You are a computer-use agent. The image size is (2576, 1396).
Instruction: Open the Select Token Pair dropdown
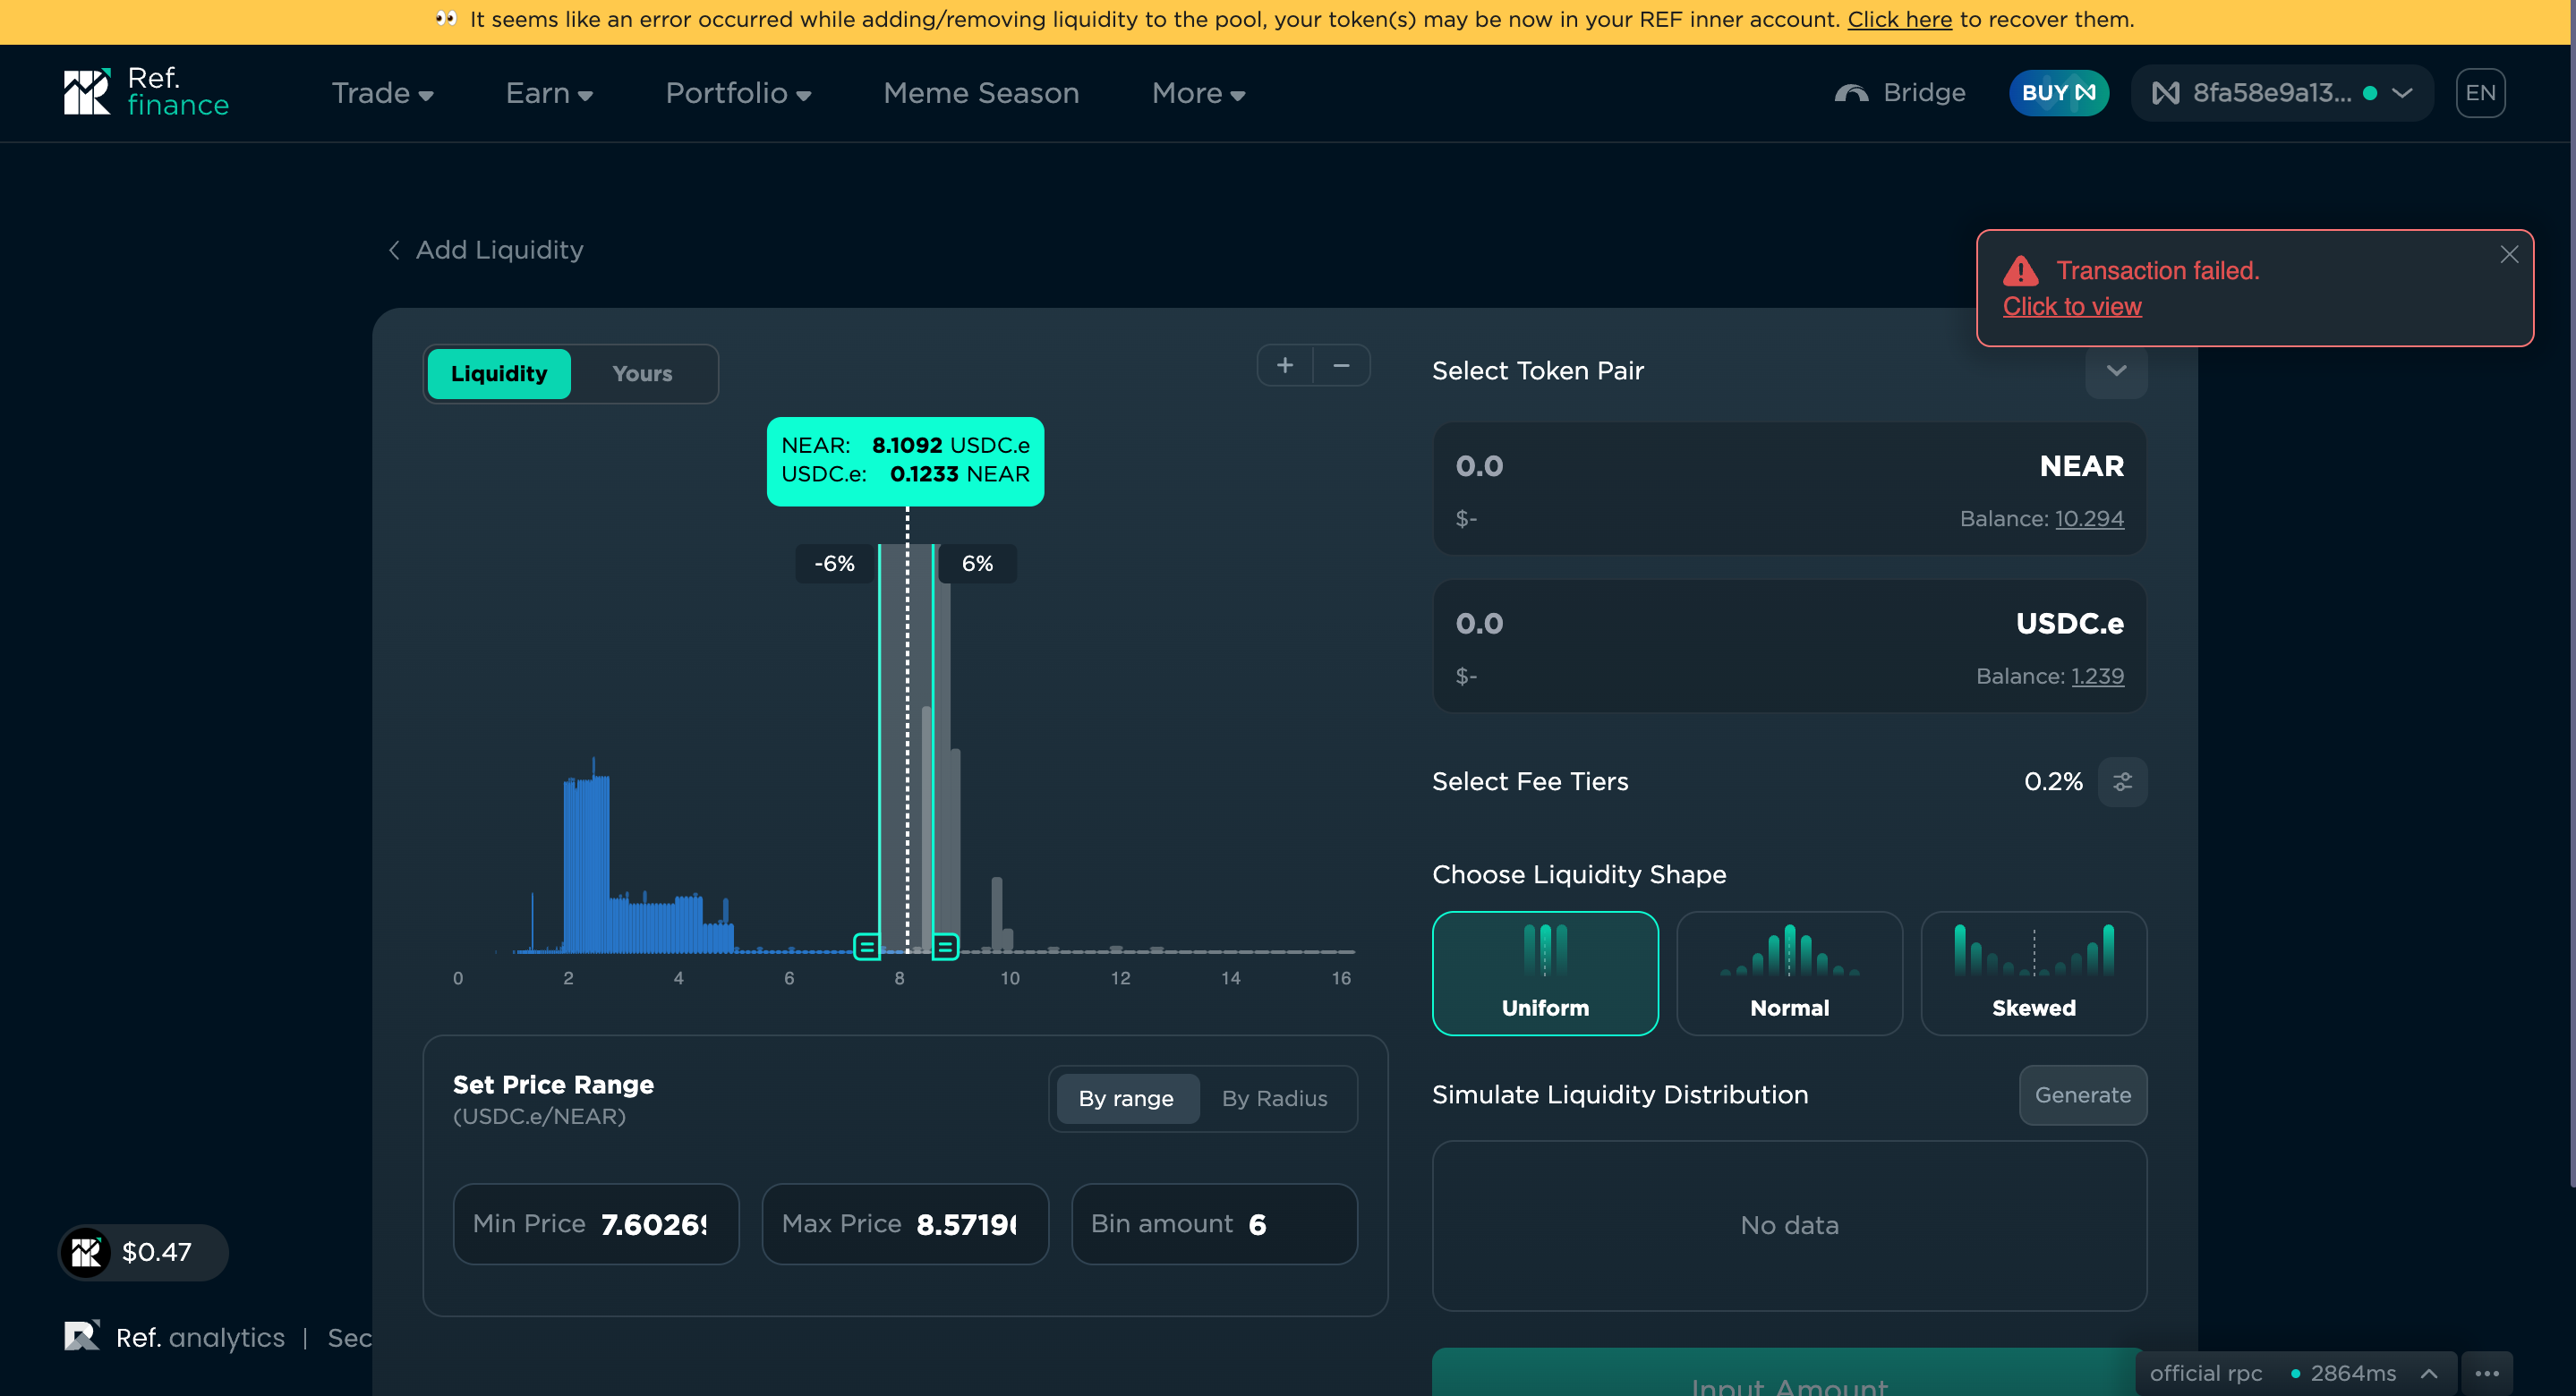(x=2115, y=371)
